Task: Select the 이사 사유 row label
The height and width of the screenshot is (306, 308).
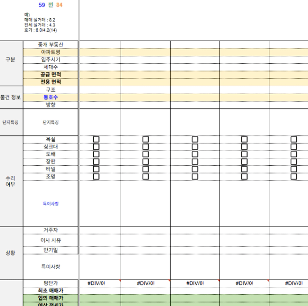Action: click(x=51, y=240)
